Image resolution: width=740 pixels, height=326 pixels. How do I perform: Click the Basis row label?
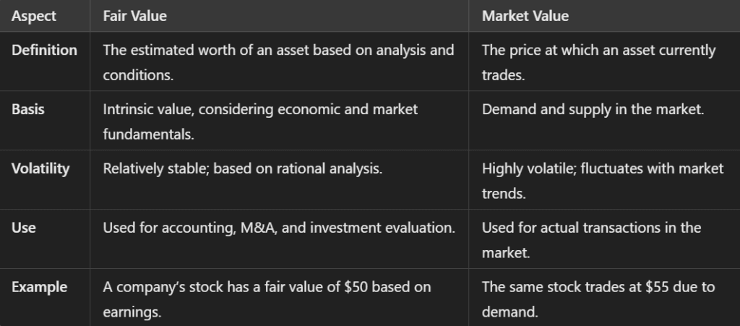tap(28, 109)
